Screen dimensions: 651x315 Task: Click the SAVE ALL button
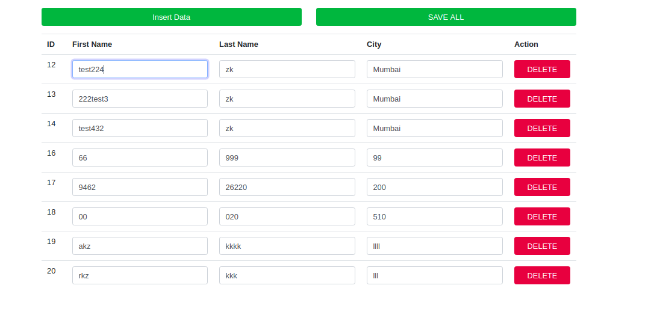point(446,17)
